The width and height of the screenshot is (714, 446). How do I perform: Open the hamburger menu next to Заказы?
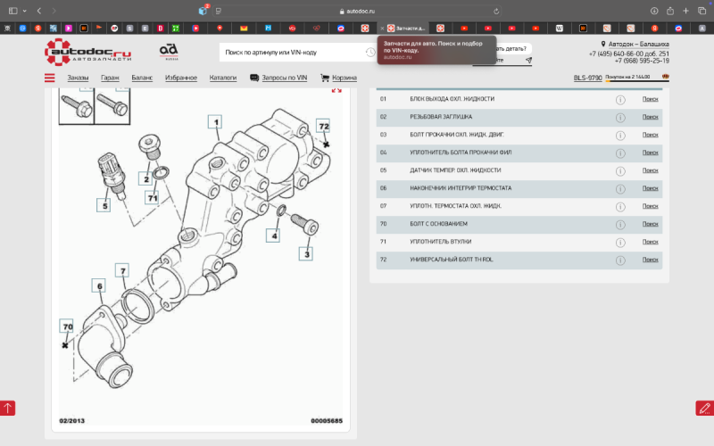click(x=50, y=78)
